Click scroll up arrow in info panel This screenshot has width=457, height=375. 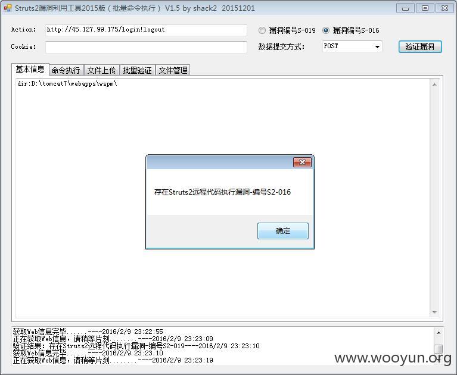[x=434, y=85]
